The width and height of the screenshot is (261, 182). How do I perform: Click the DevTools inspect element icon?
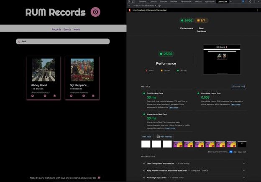pyautogui.click(x=129, y=2)
